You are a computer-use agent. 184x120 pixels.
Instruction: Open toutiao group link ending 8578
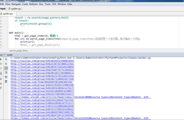[43, 112]
